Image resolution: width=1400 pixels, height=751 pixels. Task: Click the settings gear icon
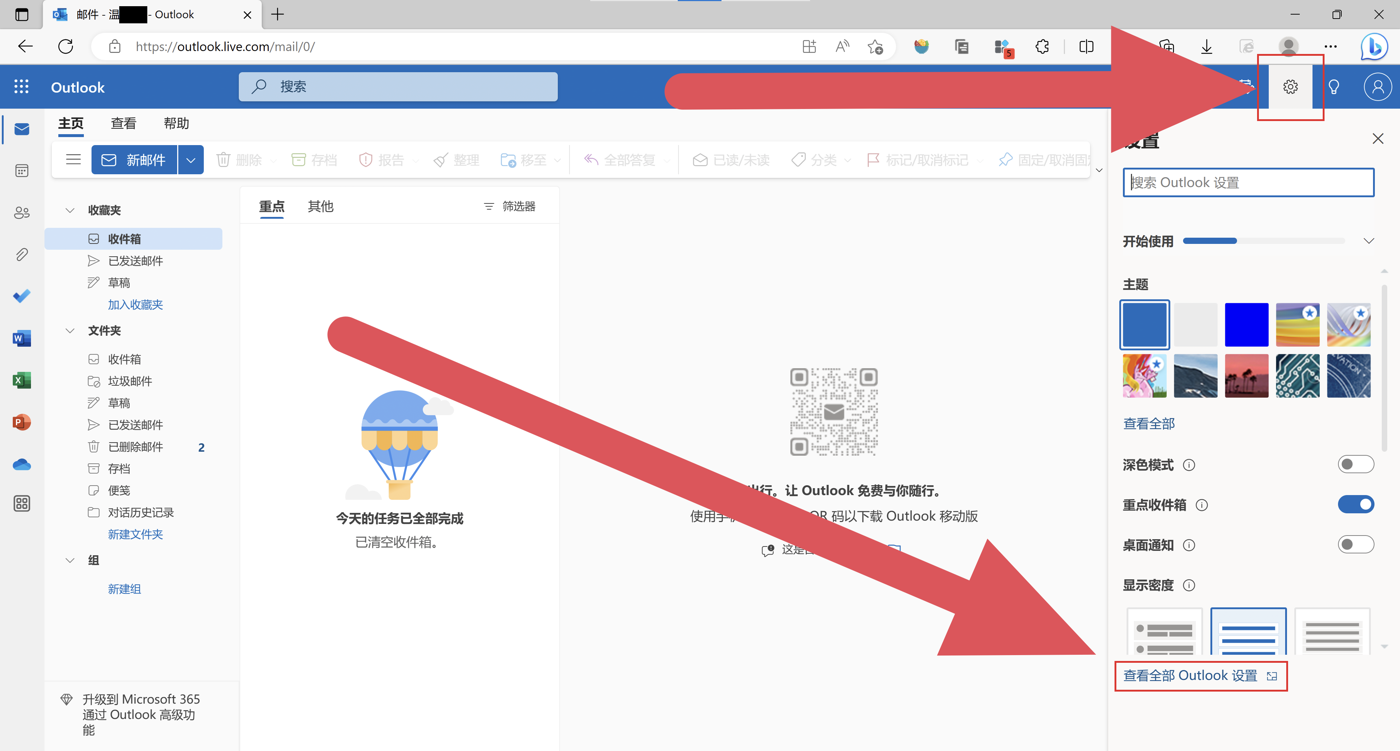[1290, 87]
